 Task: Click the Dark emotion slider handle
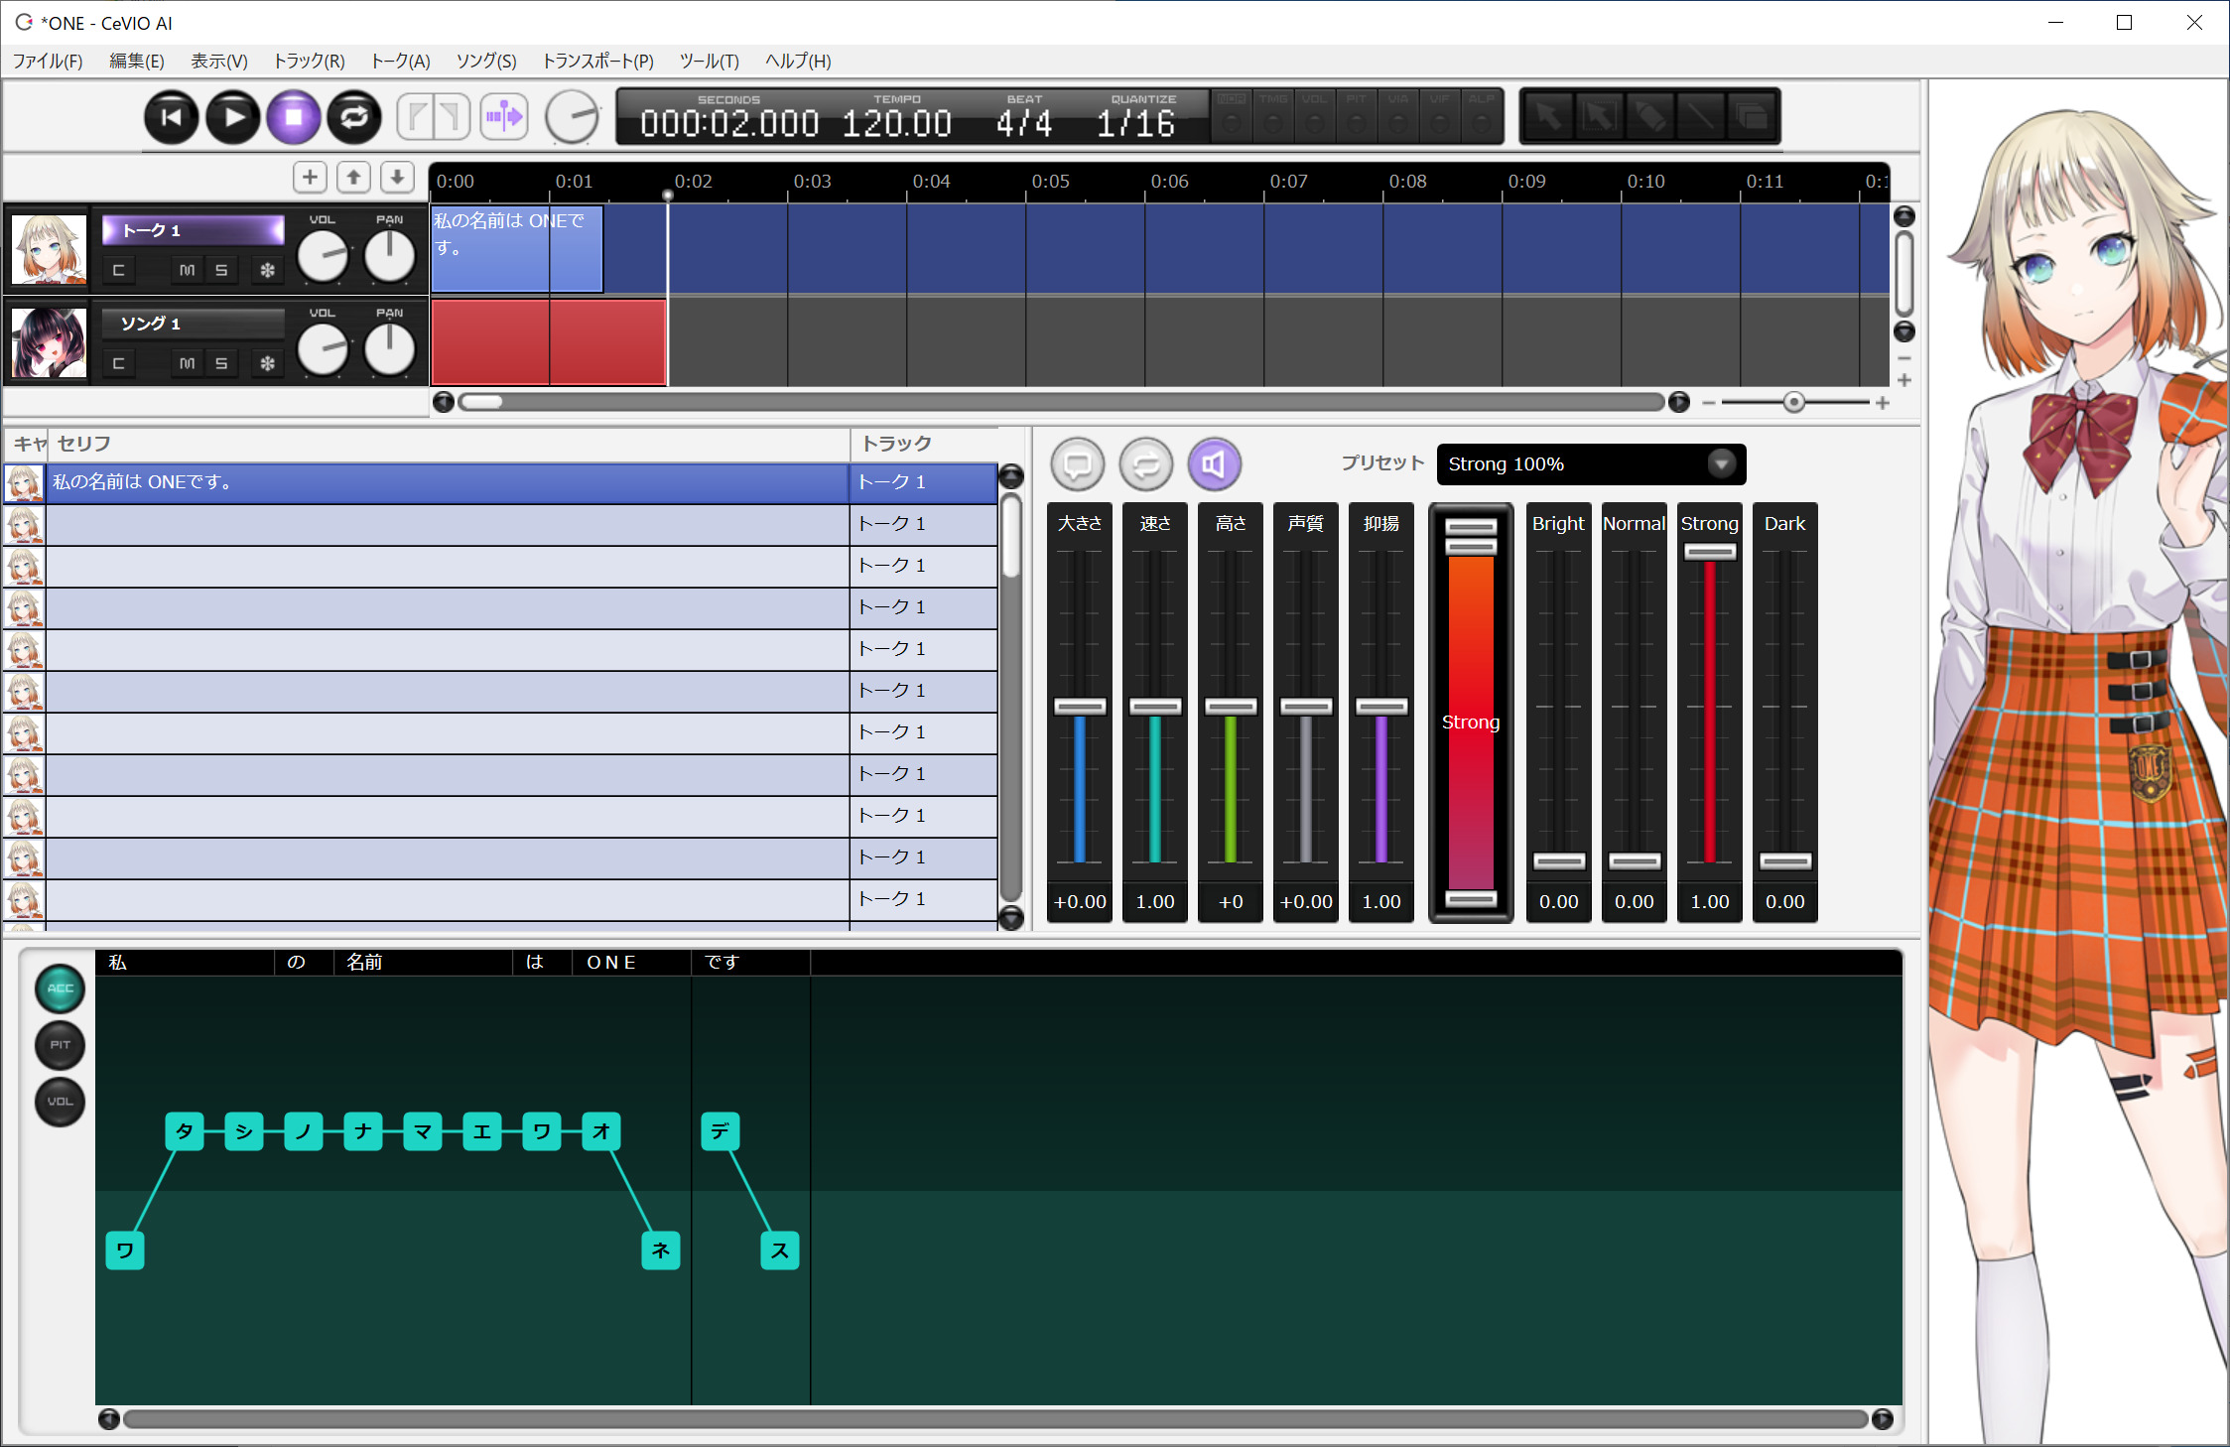point(1785,861)
